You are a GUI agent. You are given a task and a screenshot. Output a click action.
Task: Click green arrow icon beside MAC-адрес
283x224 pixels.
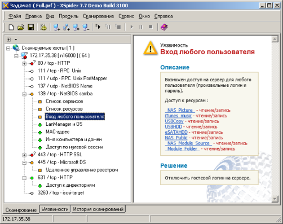click(40, 133)
